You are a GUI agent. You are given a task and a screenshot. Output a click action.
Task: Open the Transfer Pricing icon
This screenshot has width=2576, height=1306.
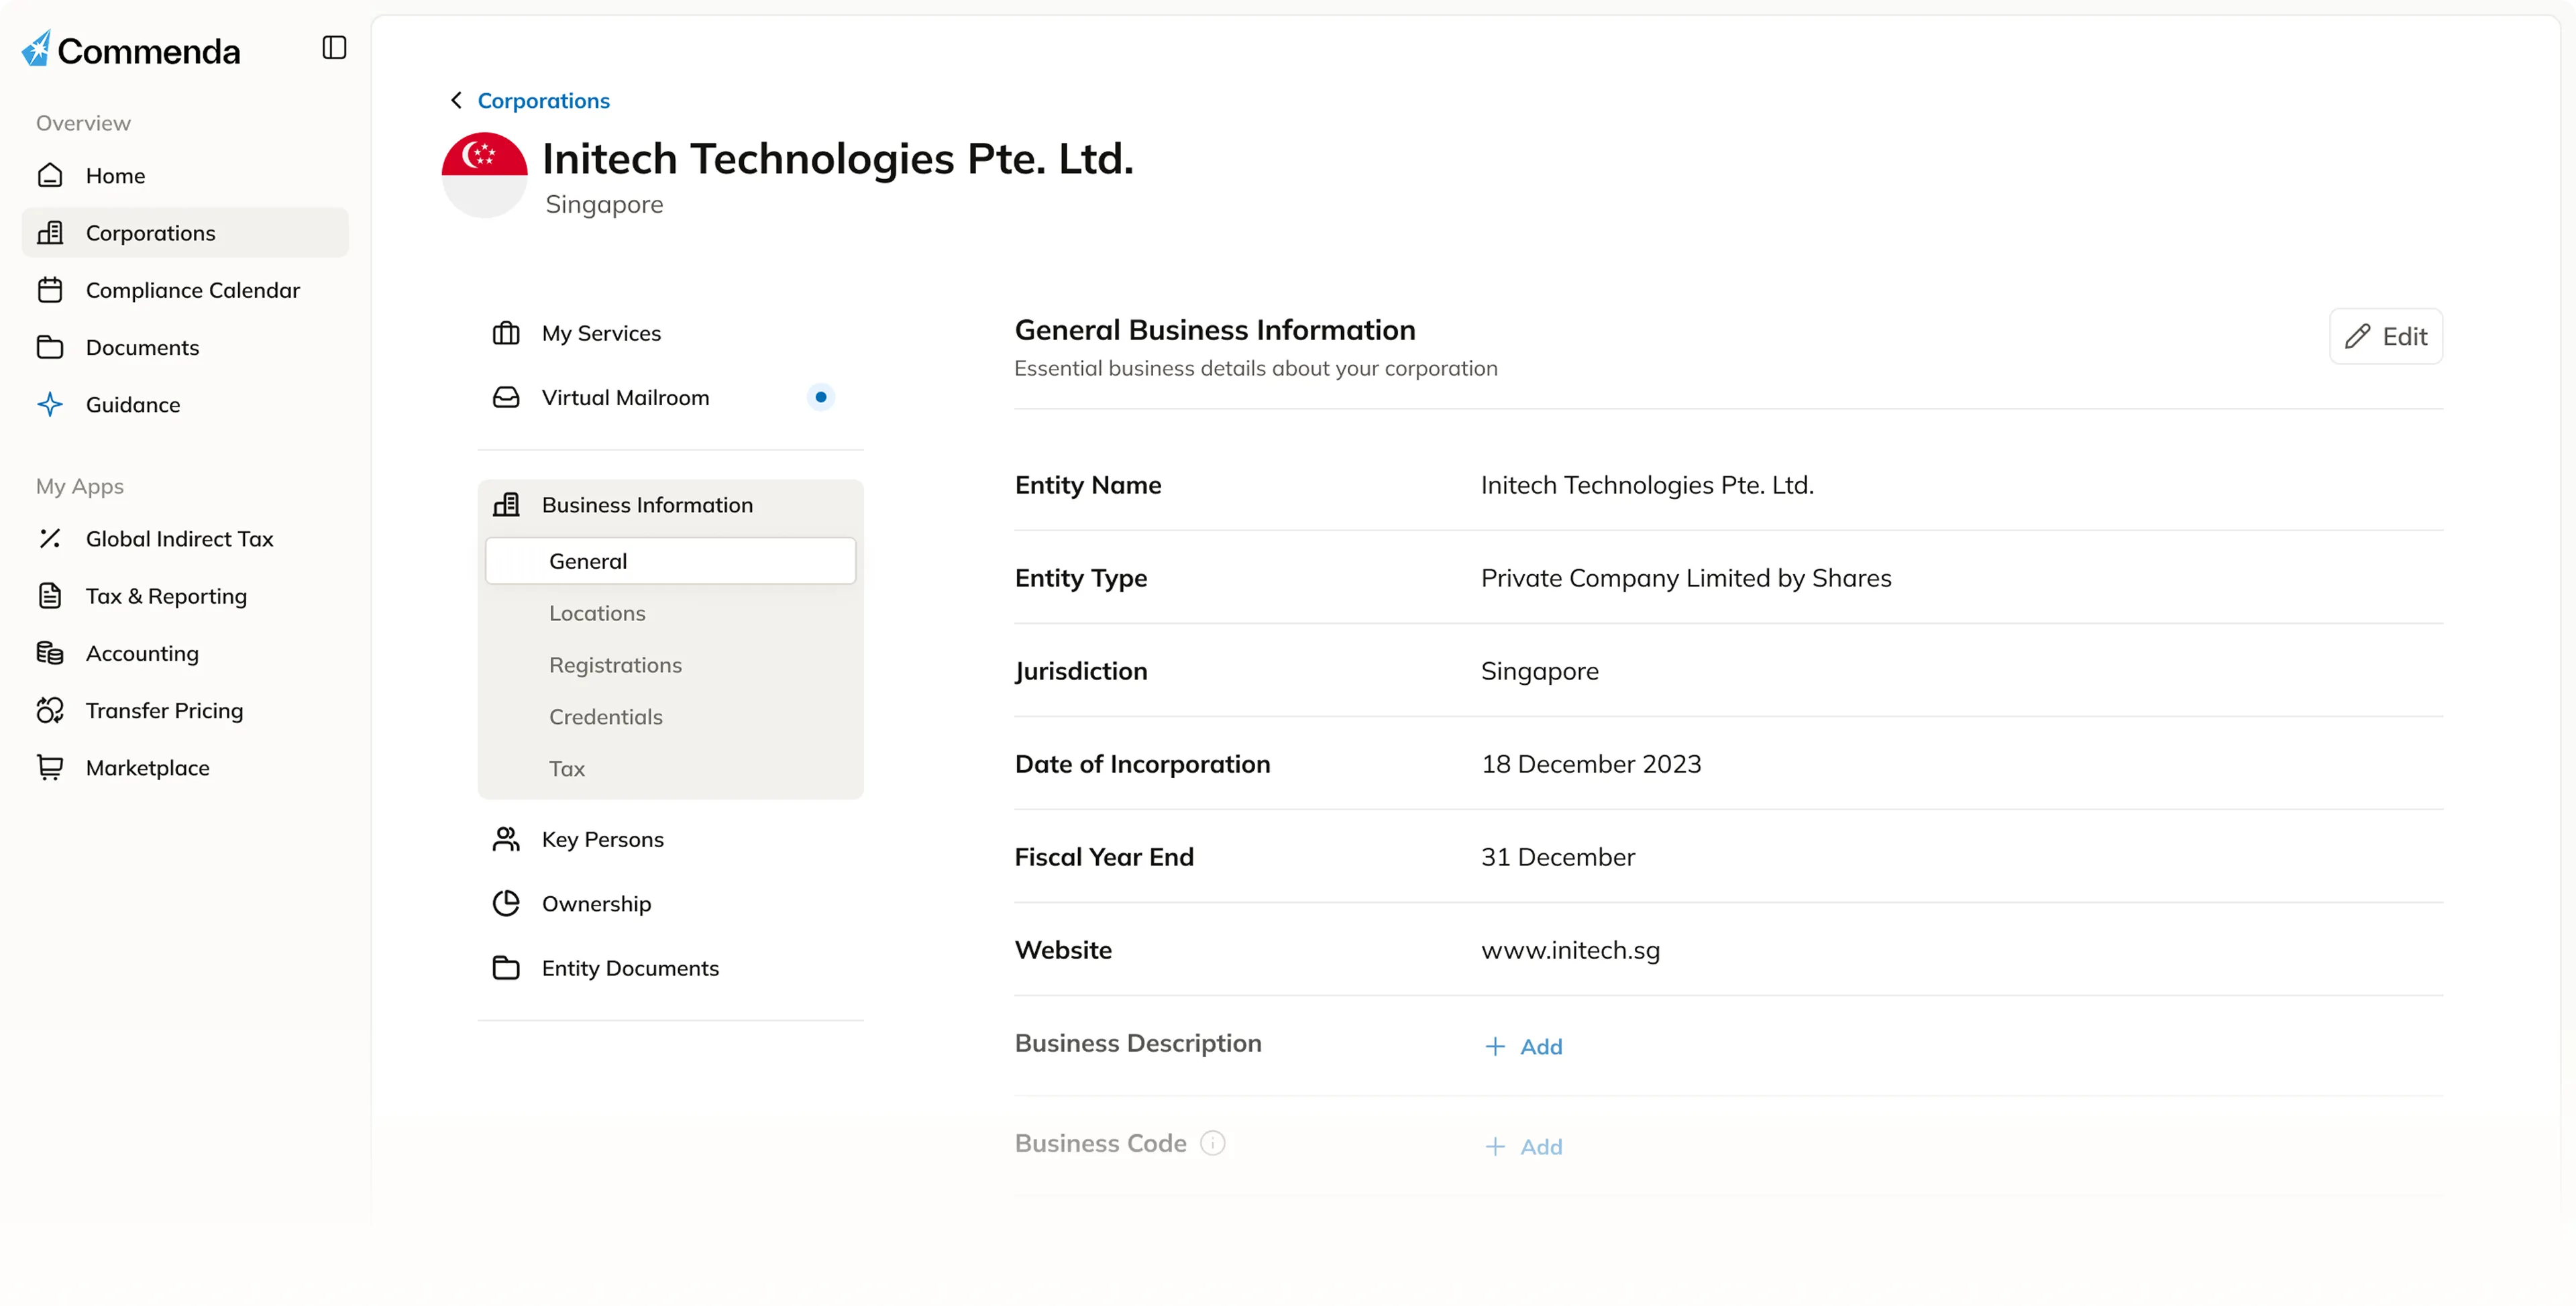coord(50,711)
